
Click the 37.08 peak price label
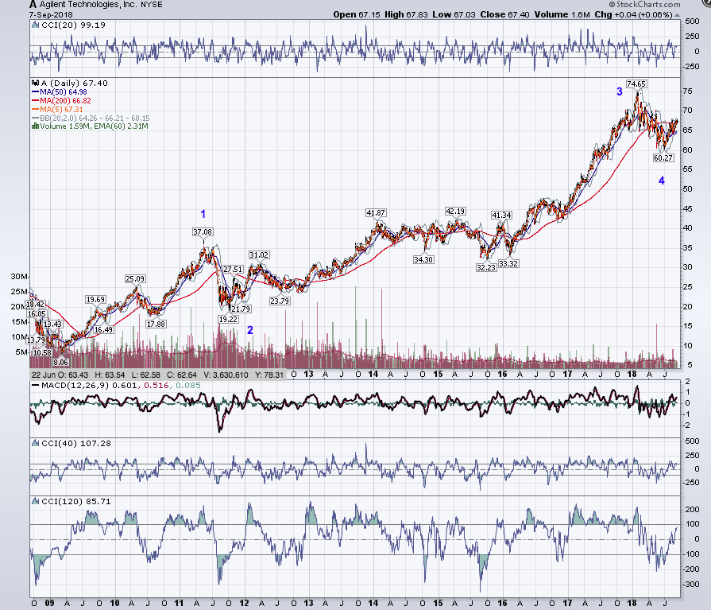tap(203, 232)
